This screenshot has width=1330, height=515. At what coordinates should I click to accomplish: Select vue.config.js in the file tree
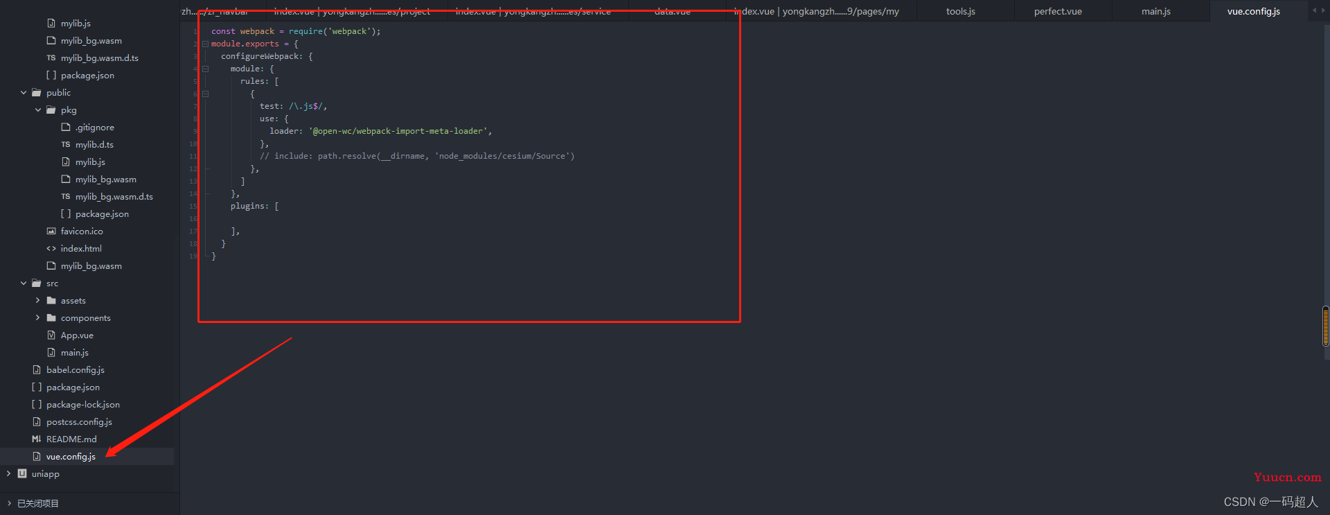click(x=71, y=457)
